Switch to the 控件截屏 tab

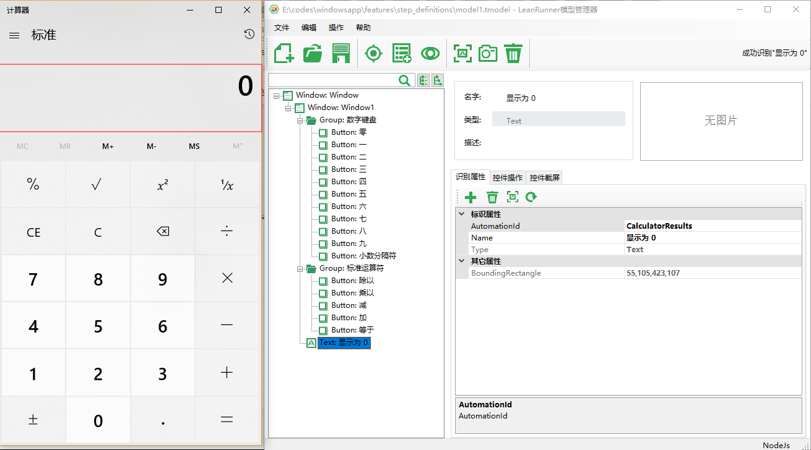(545, 178)
